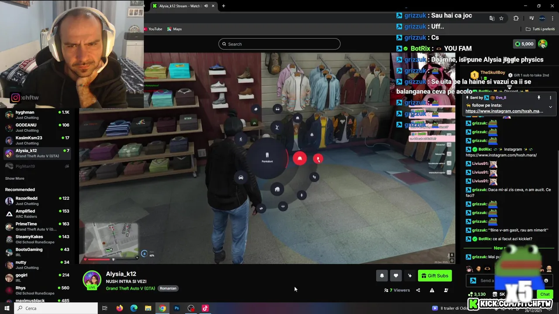The image size is (559, 314).
Task: Launch Firefox from the taskbar
Action: 120,308
